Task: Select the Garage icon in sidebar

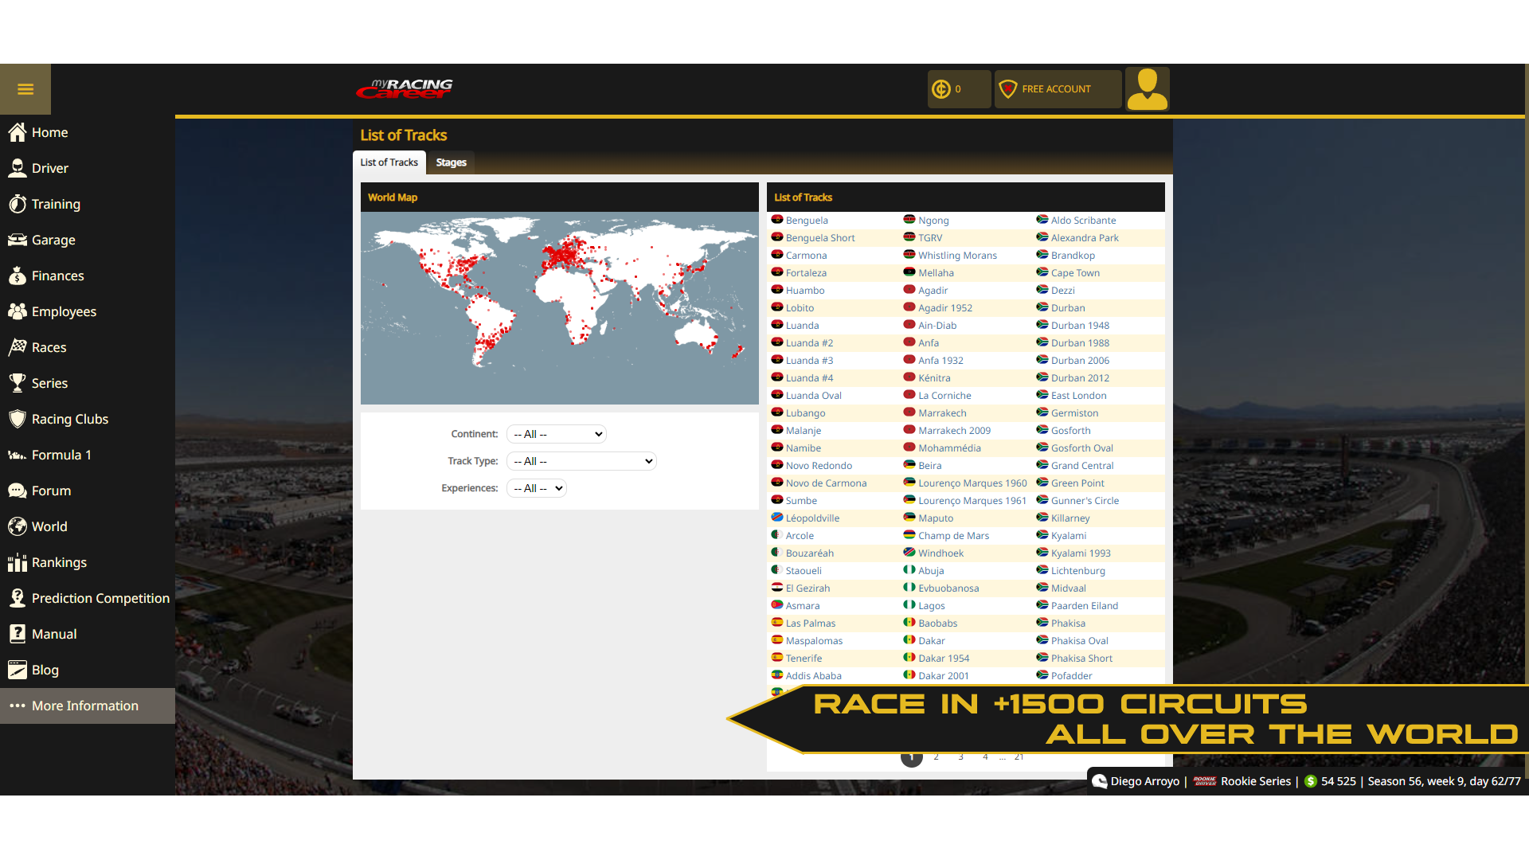Action: click(18, 240)
